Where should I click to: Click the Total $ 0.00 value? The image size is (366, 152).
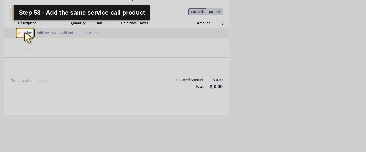[216, 87]
